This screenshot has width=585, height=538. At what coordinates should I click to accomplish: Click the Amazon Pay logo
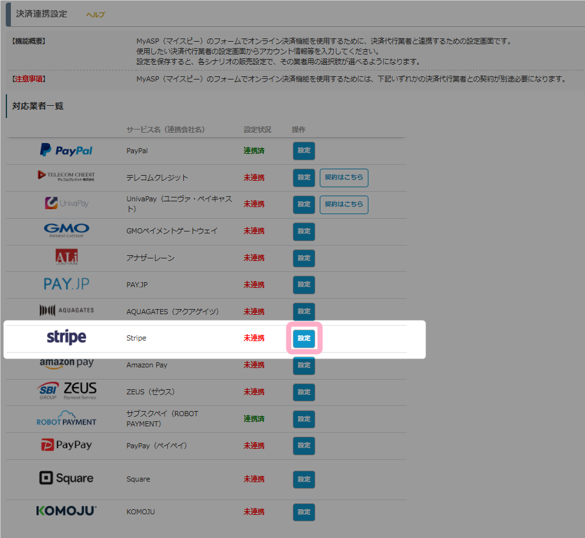click(66, 364)
